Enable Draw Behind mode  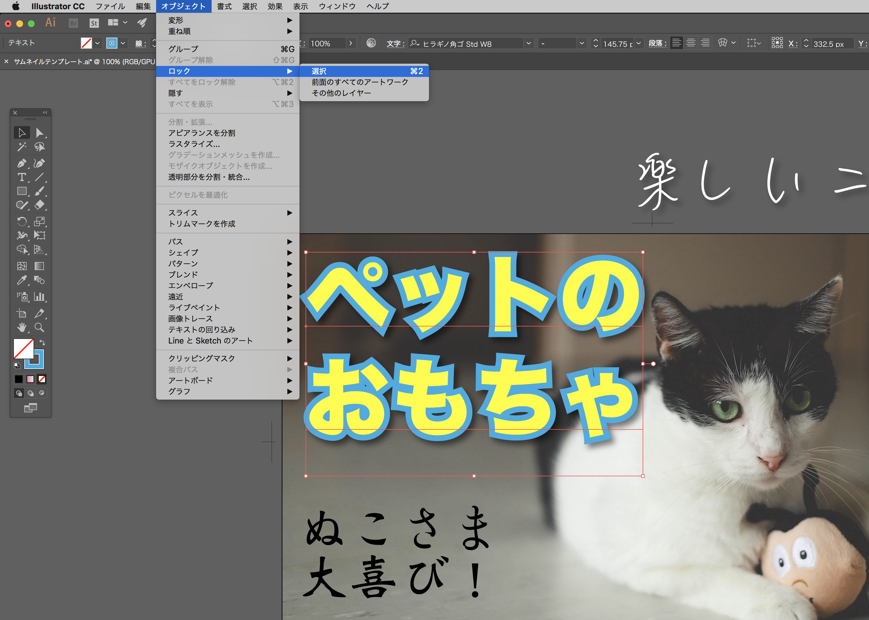coord(31,393)
